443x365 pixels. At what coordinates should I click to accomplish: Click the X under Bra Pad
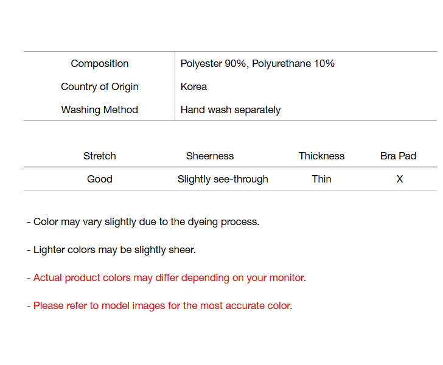click(x=399, y=179)
